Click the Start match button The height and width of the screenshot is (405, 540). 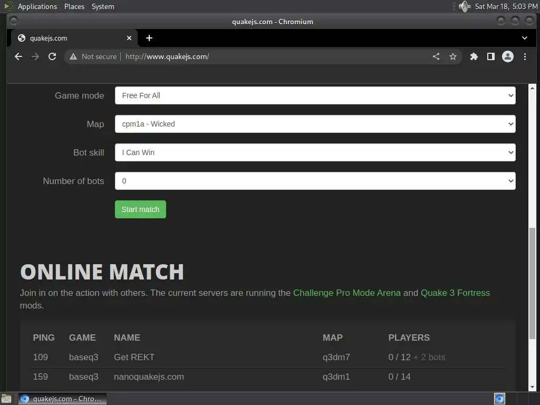click(140, 209)
